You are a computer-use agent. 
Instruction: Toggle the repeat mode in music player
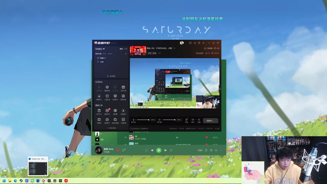146,150
